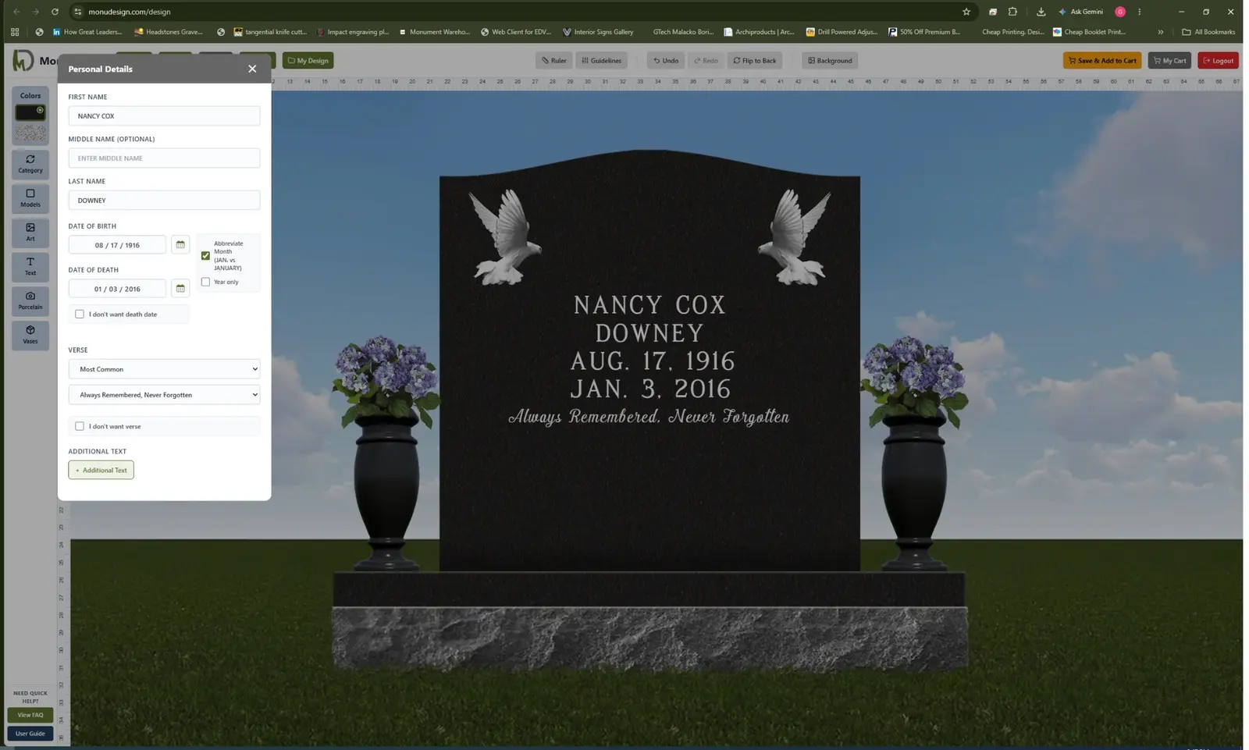The width and height of the screenshot is (1249, 750).
Task: Open Interior Signs Gallery bookmark
Action: tap(598, 32)
